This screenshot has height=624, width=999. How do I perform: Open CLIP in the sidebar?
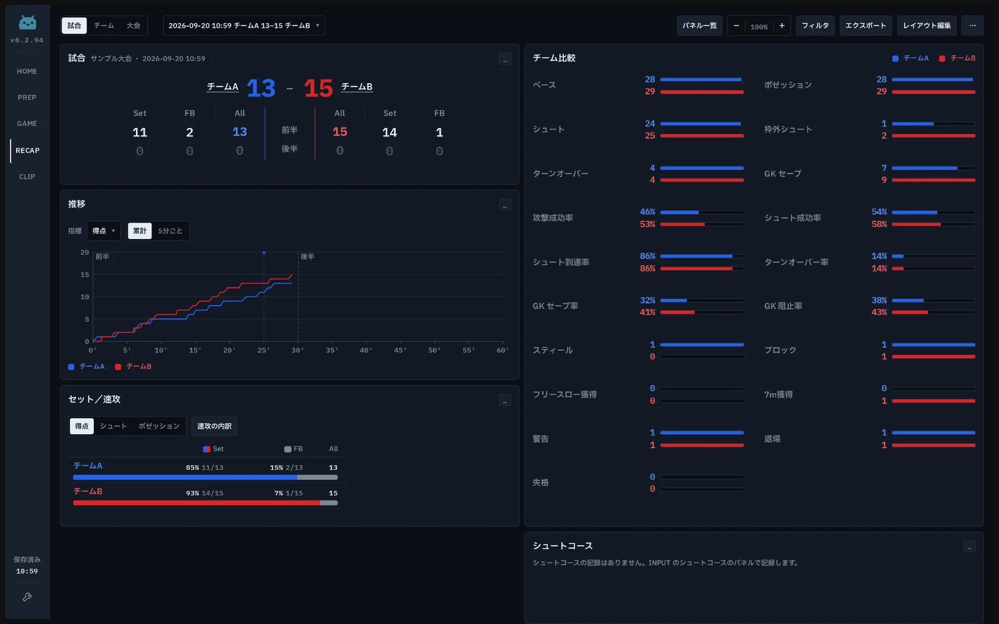point(27,177)
